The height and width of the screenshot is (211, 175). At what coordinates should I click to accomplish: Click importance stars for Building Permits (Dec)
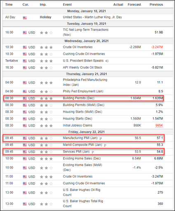[46, 98]
